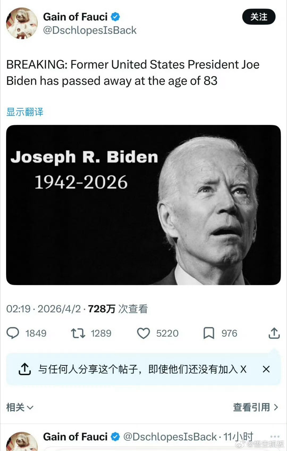
Task: Bookmark the post with bookmark icon
Action: (x=209, y=333)
